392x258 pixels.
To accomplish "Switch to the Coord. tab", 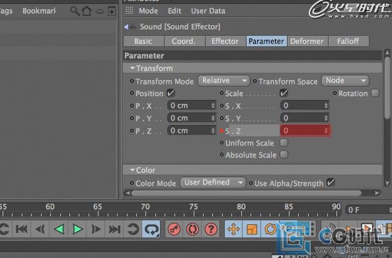I will click(x=184, y=41).
